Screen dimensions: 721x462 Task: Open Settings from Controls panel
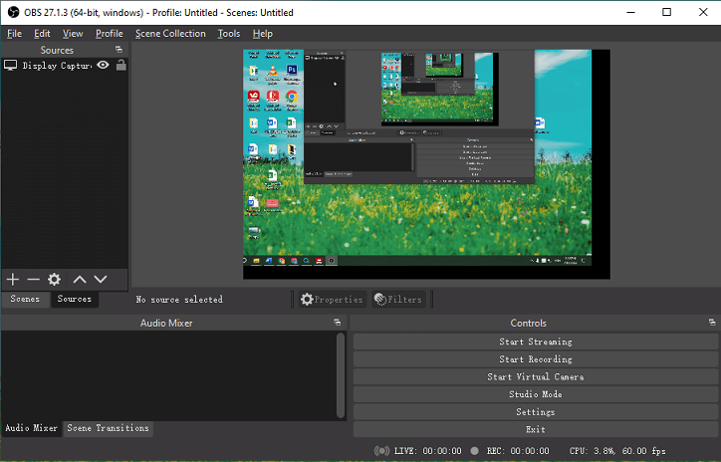pyautogui.click(x=536, y=412)
